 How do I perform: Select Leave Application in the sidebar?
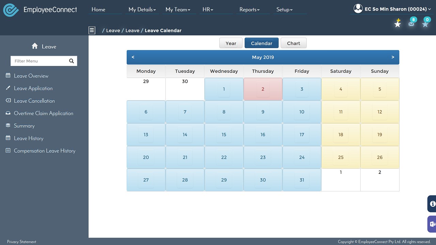33,88
